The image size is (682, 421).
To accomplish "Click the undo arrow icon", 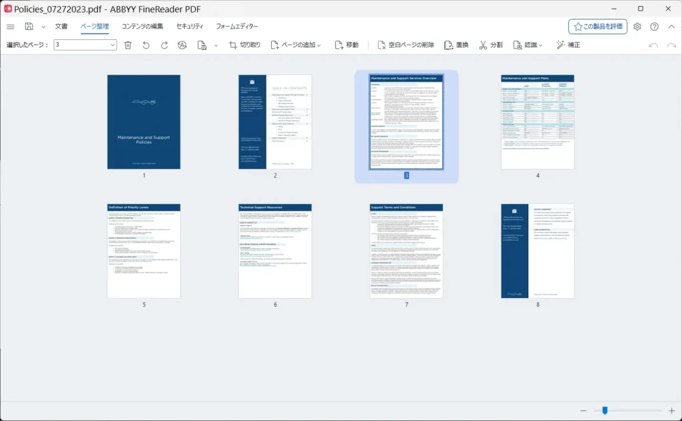I will click(653, 45).
